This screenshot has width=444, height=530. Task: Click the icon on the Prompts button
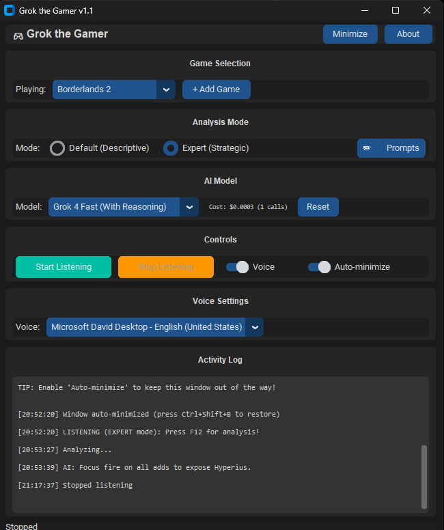point(367,148)
